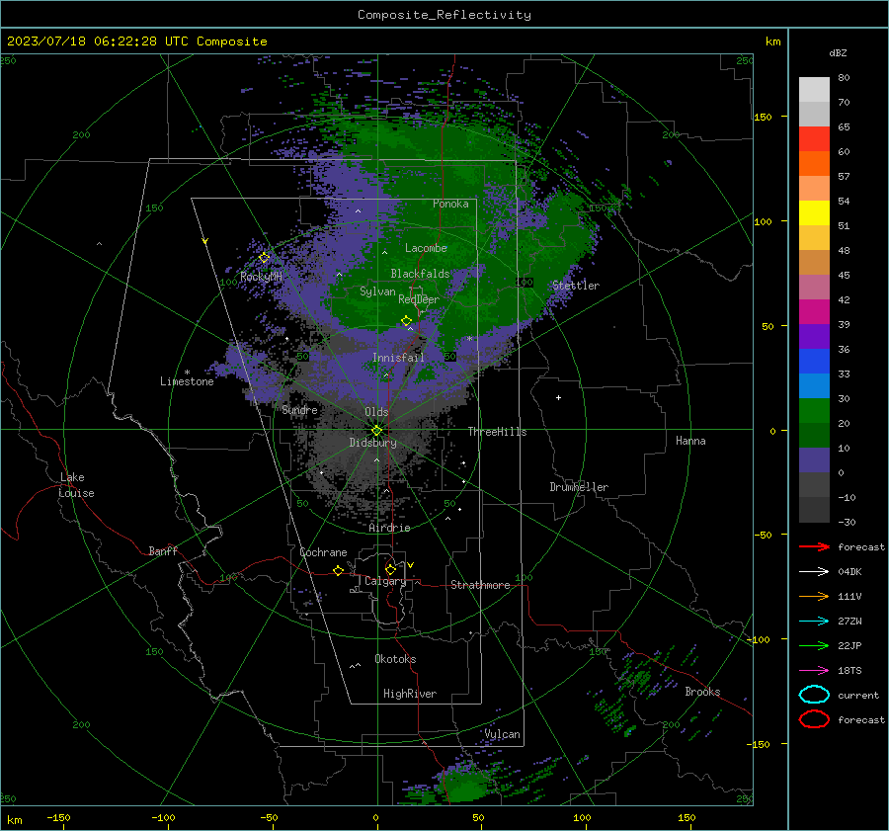The height and width of the screenshot is (831, 889).
Task: Click the yellow diamond marker below Cochrane
Action: tap(339, 570)
